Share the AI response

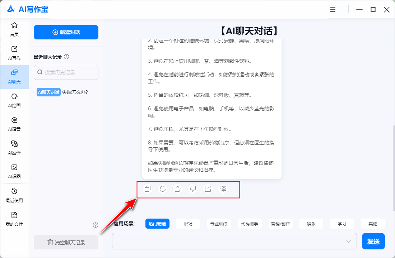pyautogui.click(x=208, y=189)
